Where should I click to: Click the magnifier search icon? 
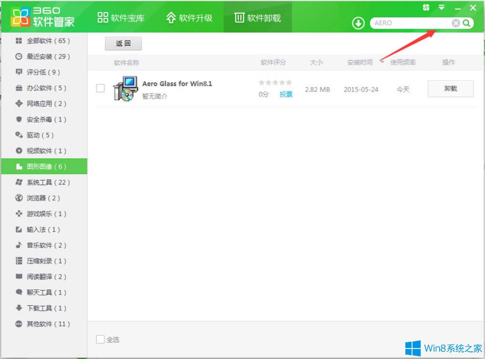(x=466, y=22)
